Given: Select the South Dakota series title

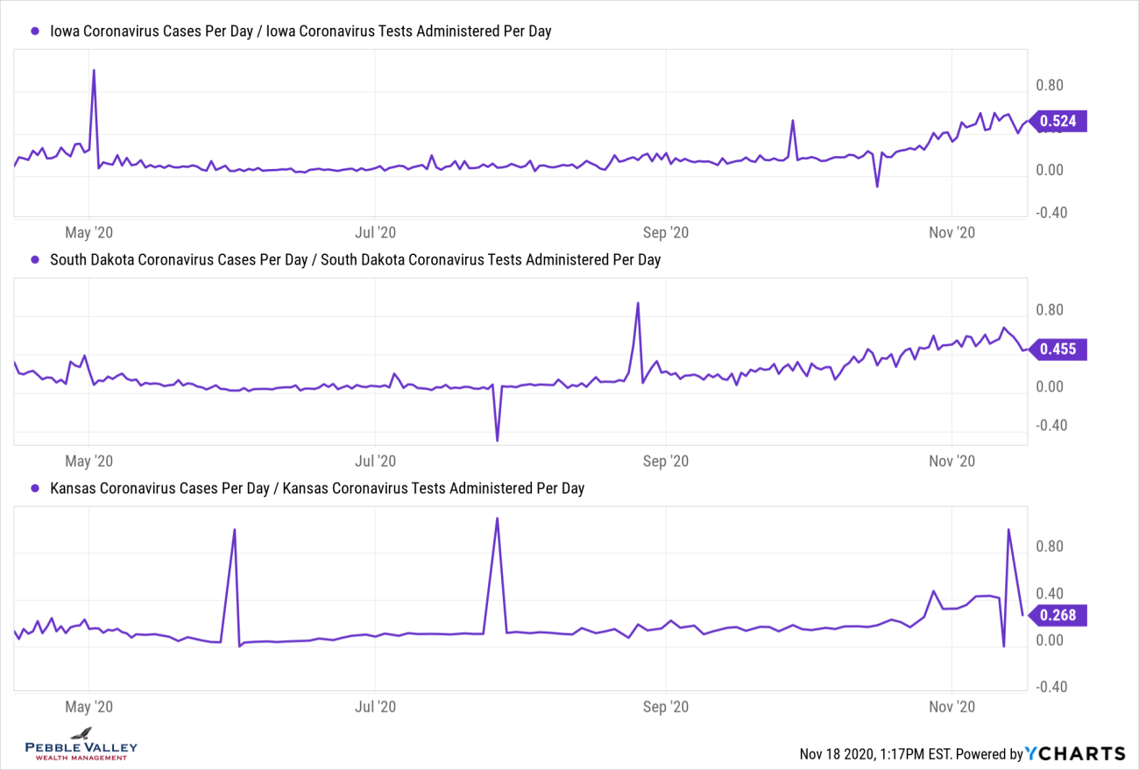Looking at the screenshot, I should [355, 259].
